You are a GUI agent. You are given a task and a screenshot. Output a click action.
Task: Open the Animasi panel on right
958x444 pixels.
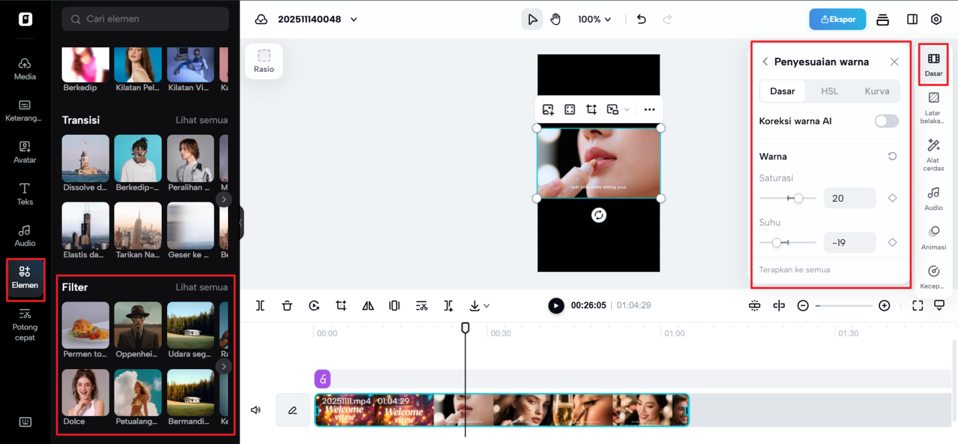[x=933, y=238]
